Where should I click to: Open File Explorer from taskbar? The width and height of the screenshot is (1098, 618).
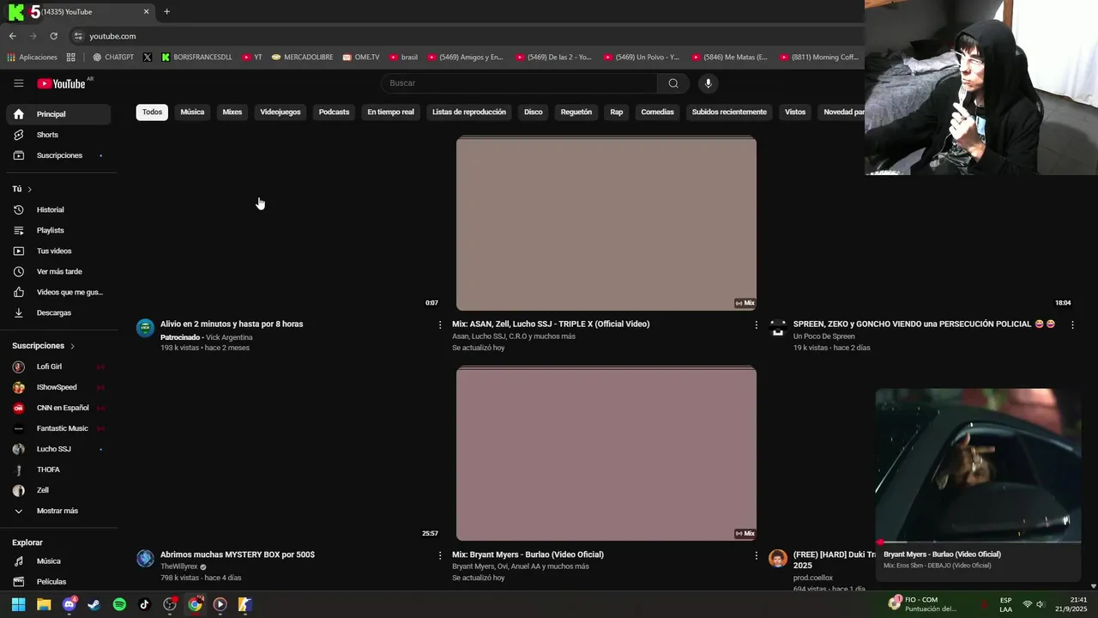(x=44, y=604)
